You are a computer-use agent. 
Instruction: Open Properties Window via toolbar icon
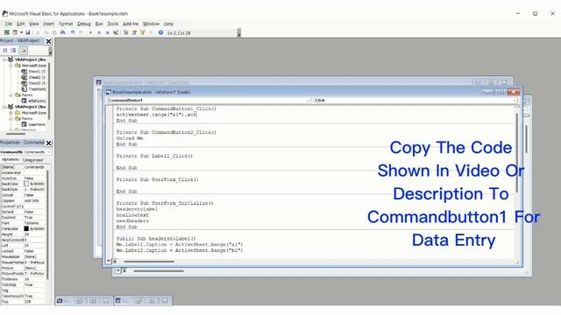point(134,32)
